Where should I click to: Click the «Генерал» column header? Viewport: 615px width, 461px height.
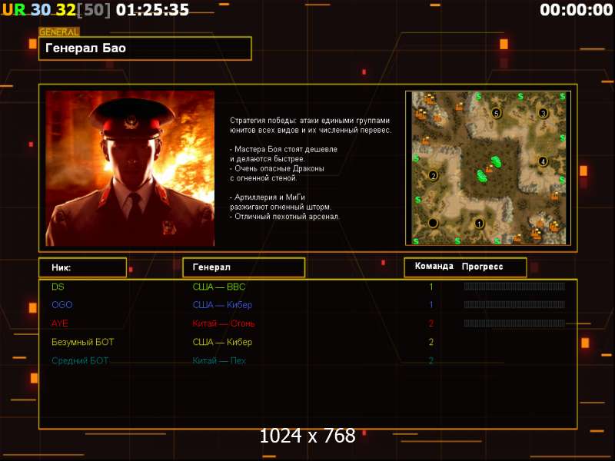pos(244,267)
